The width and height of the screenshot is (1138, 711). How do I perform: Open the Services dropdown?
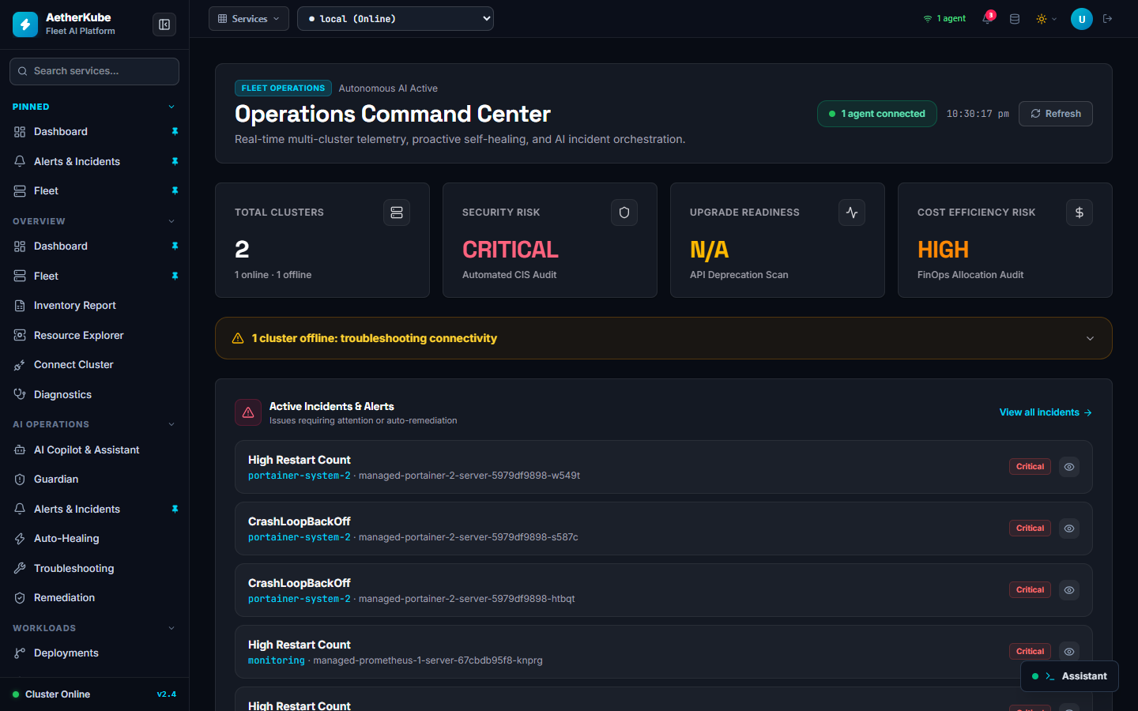tap(249, 19)
